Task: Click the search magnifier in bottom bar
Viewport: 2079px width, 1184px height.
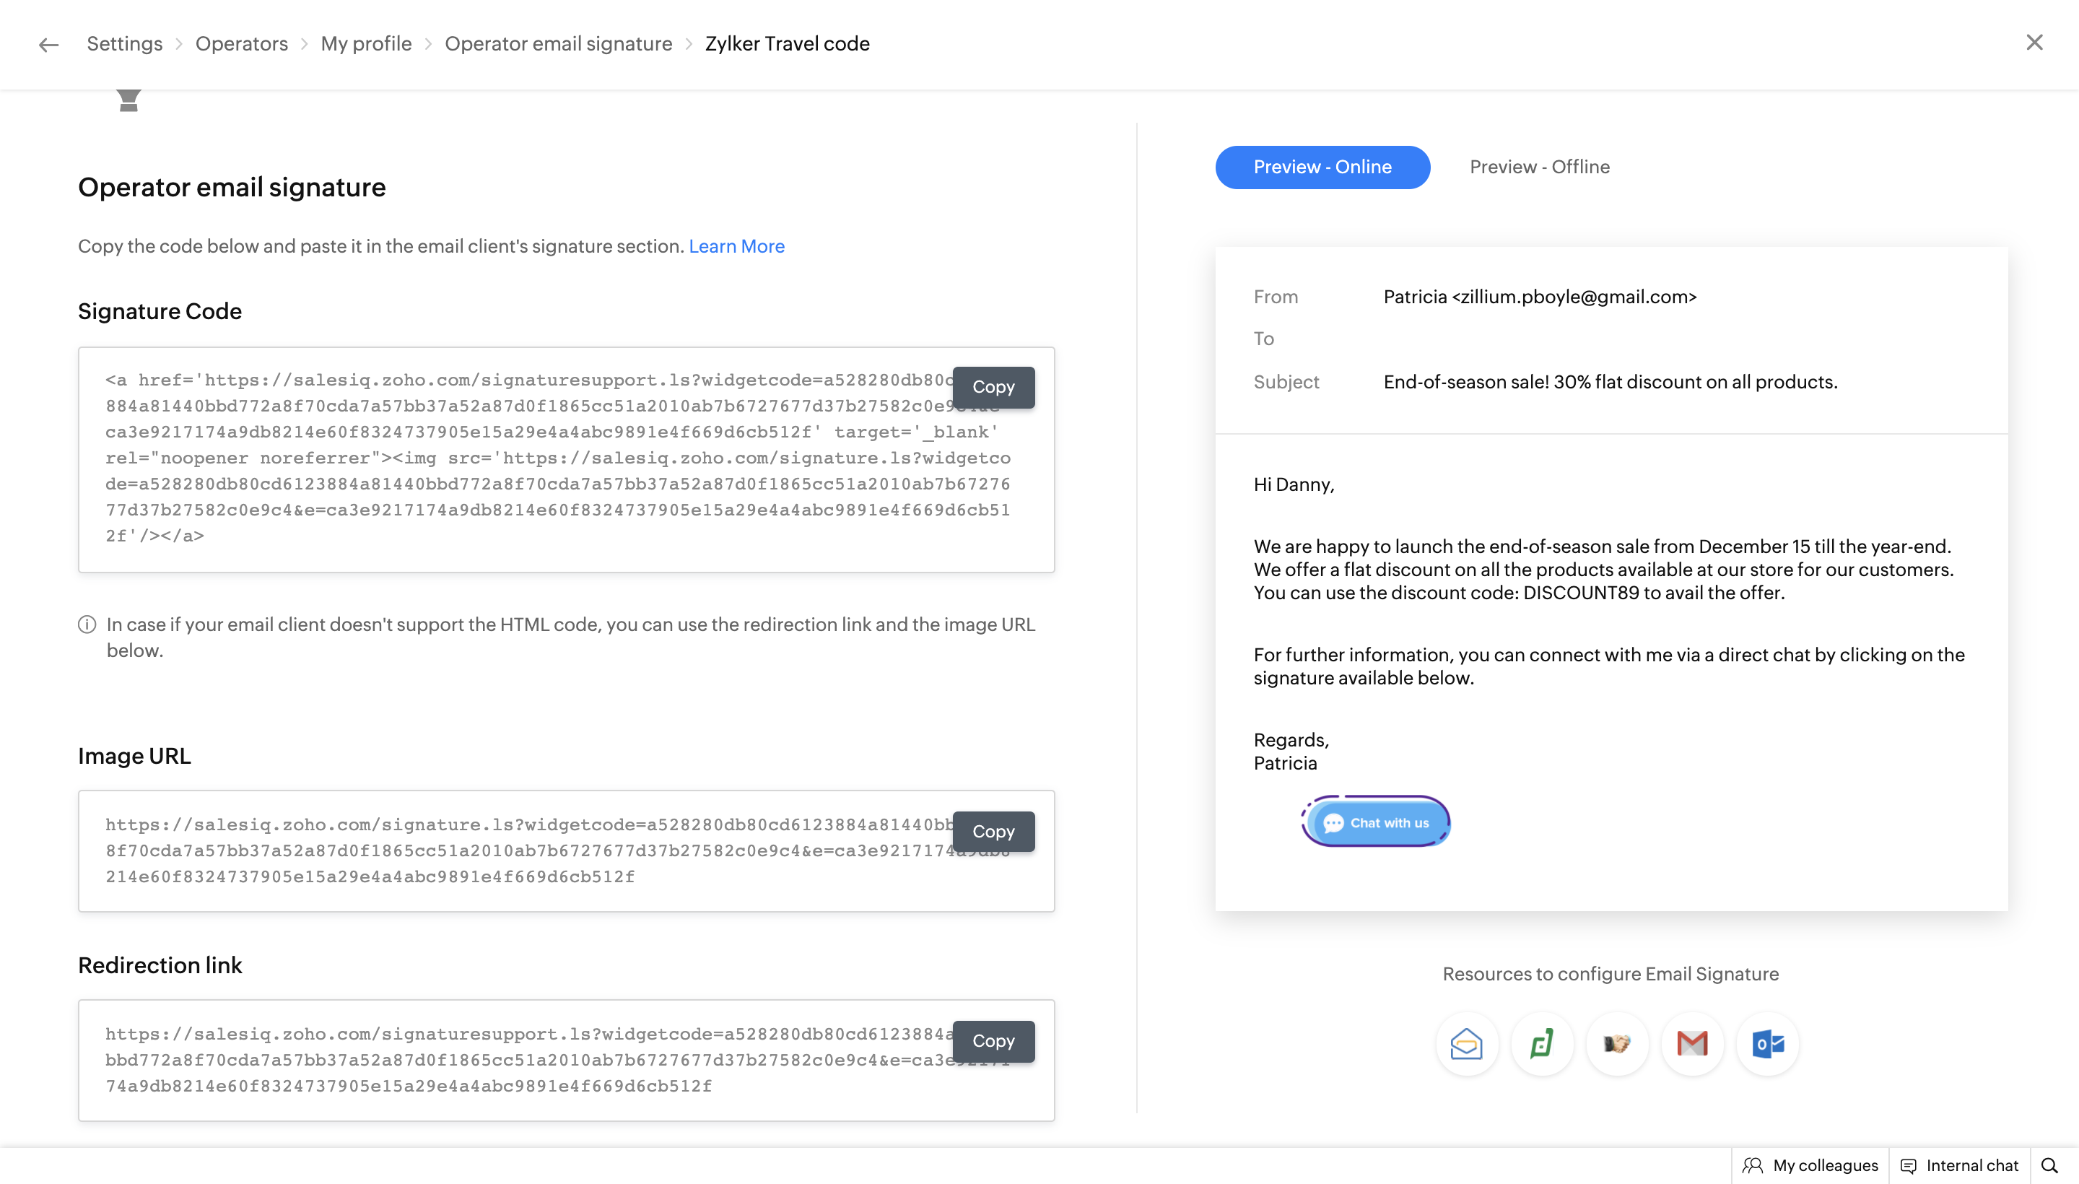Action: click(x=2049, y=1165)
